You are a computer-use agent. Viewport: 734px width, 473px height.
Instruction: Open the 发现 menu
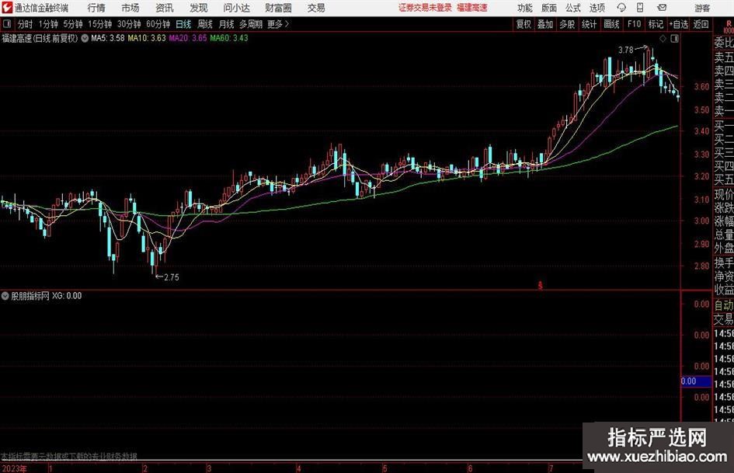(199, 8)
